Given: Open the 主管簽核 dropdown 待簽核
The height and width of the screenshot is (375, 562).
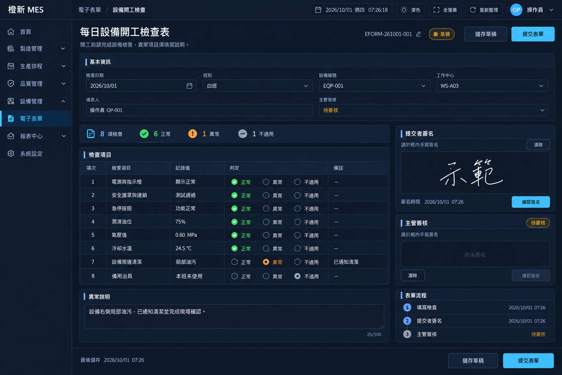Looking at the screenshot, I should coord(433,110).
